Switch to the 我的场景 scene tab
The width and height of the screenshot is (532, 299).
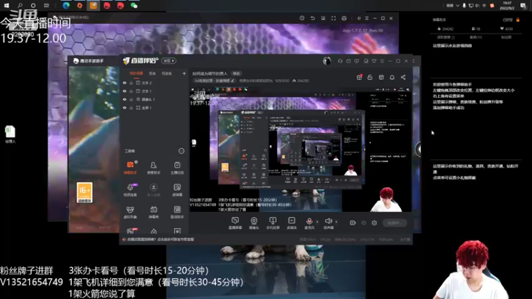pos(136,74)
